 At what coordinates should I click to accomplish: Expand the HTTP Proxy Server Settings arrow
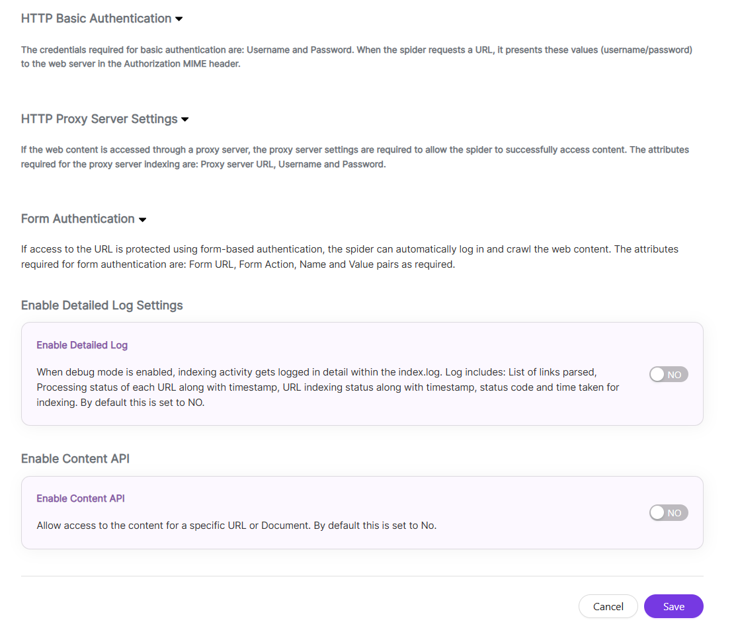coord(185,120)
